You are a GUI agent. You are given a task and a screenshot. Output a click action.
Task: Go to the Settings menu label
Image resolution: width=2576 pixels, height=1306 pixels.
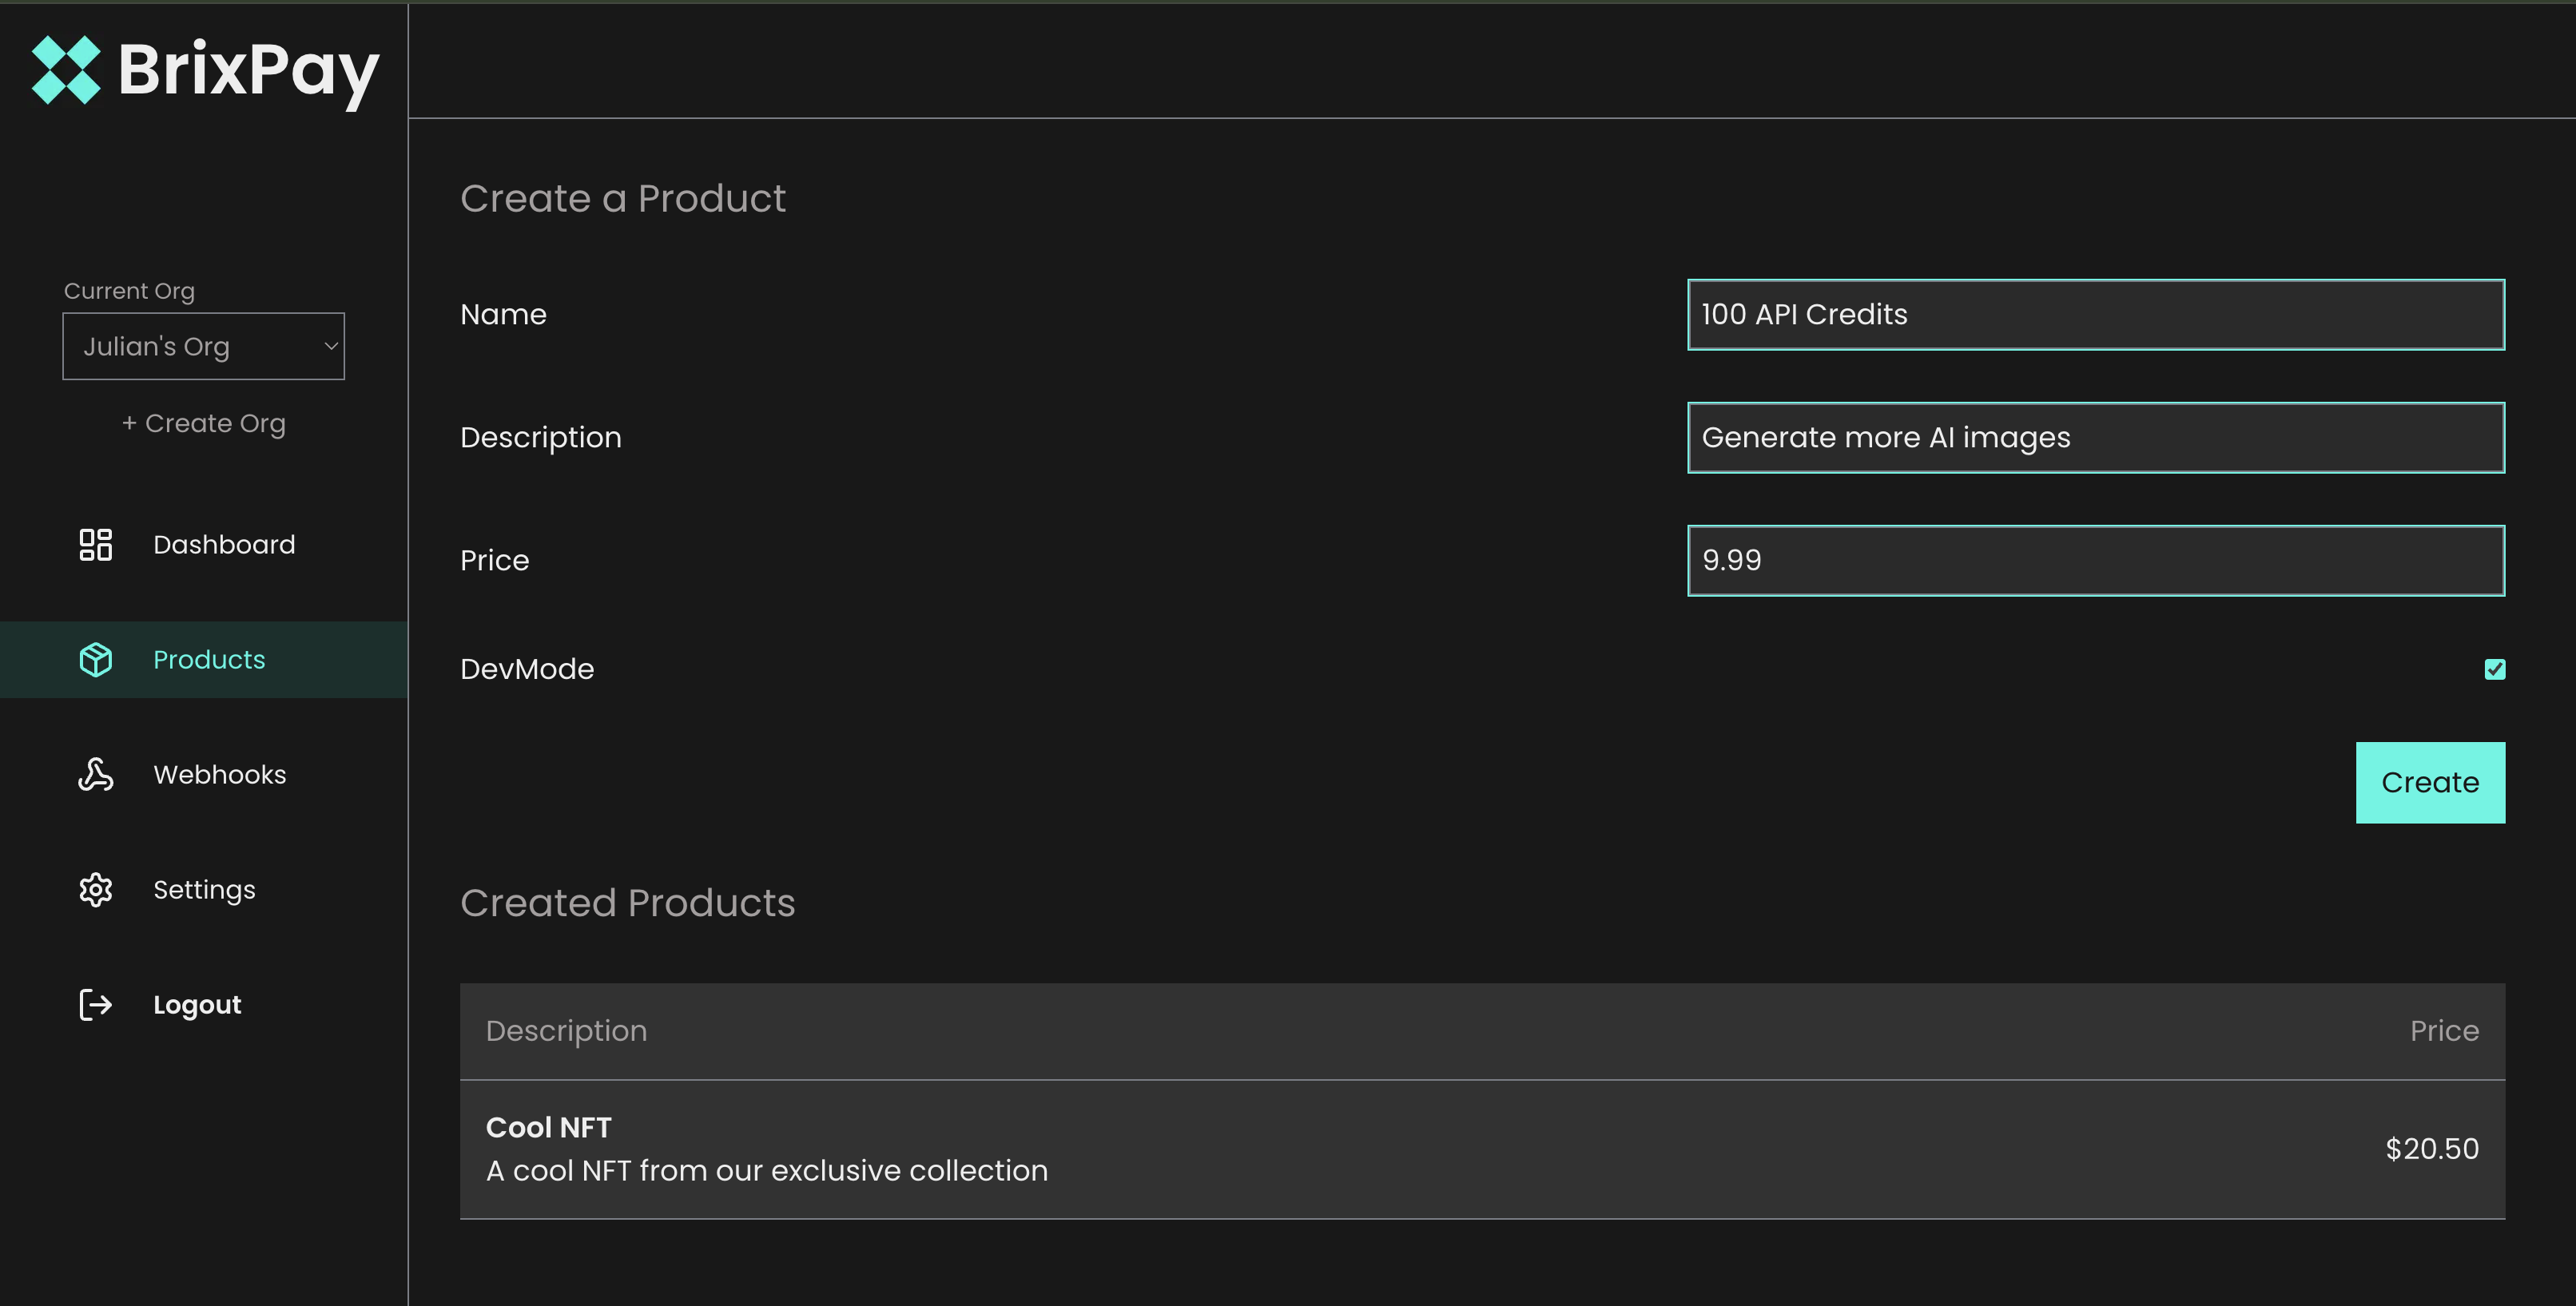[204, 890]
